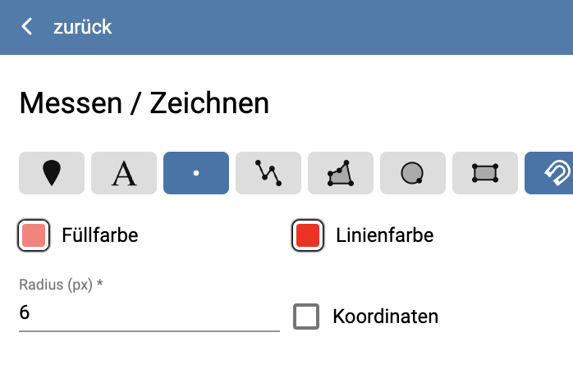Click the 'Koordinaten' checkbox label

coord(385,317)
